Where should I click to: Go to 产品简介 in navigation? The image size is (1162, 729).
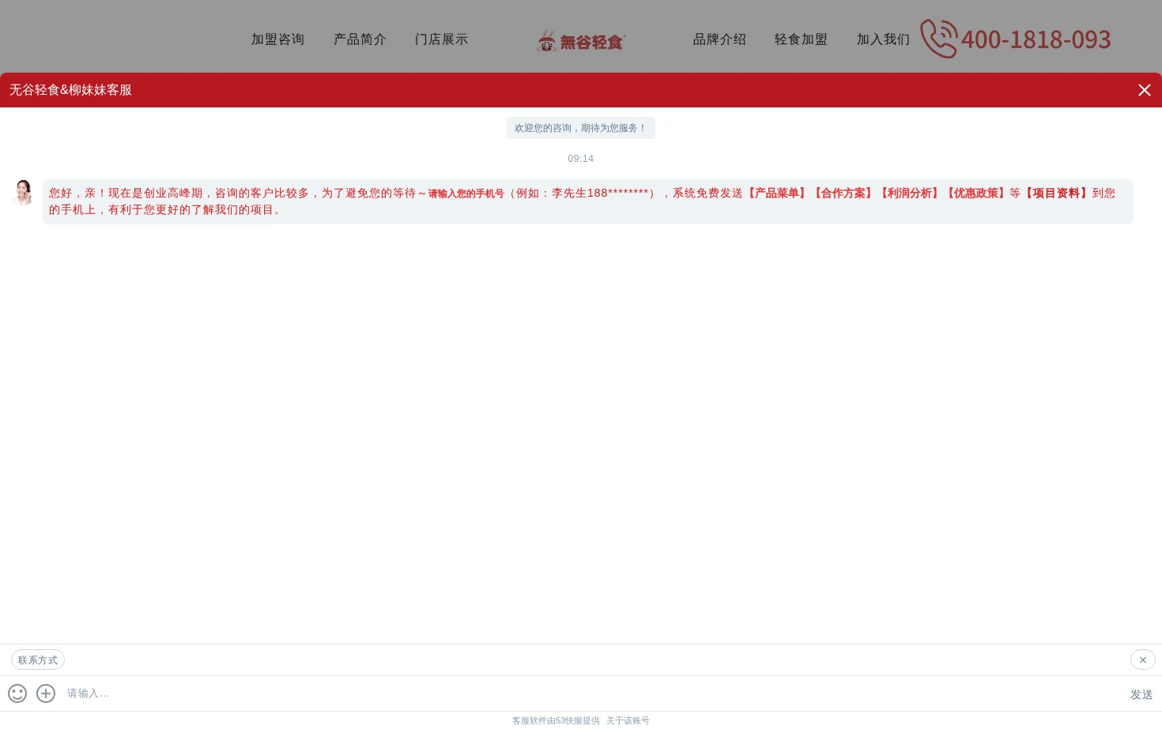pos(360,39)
